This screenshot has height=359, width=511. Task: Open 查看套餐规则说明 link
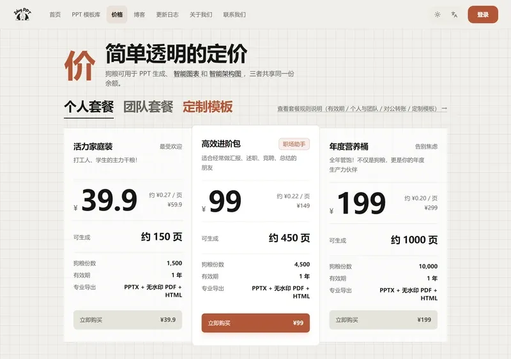(362, 108)
